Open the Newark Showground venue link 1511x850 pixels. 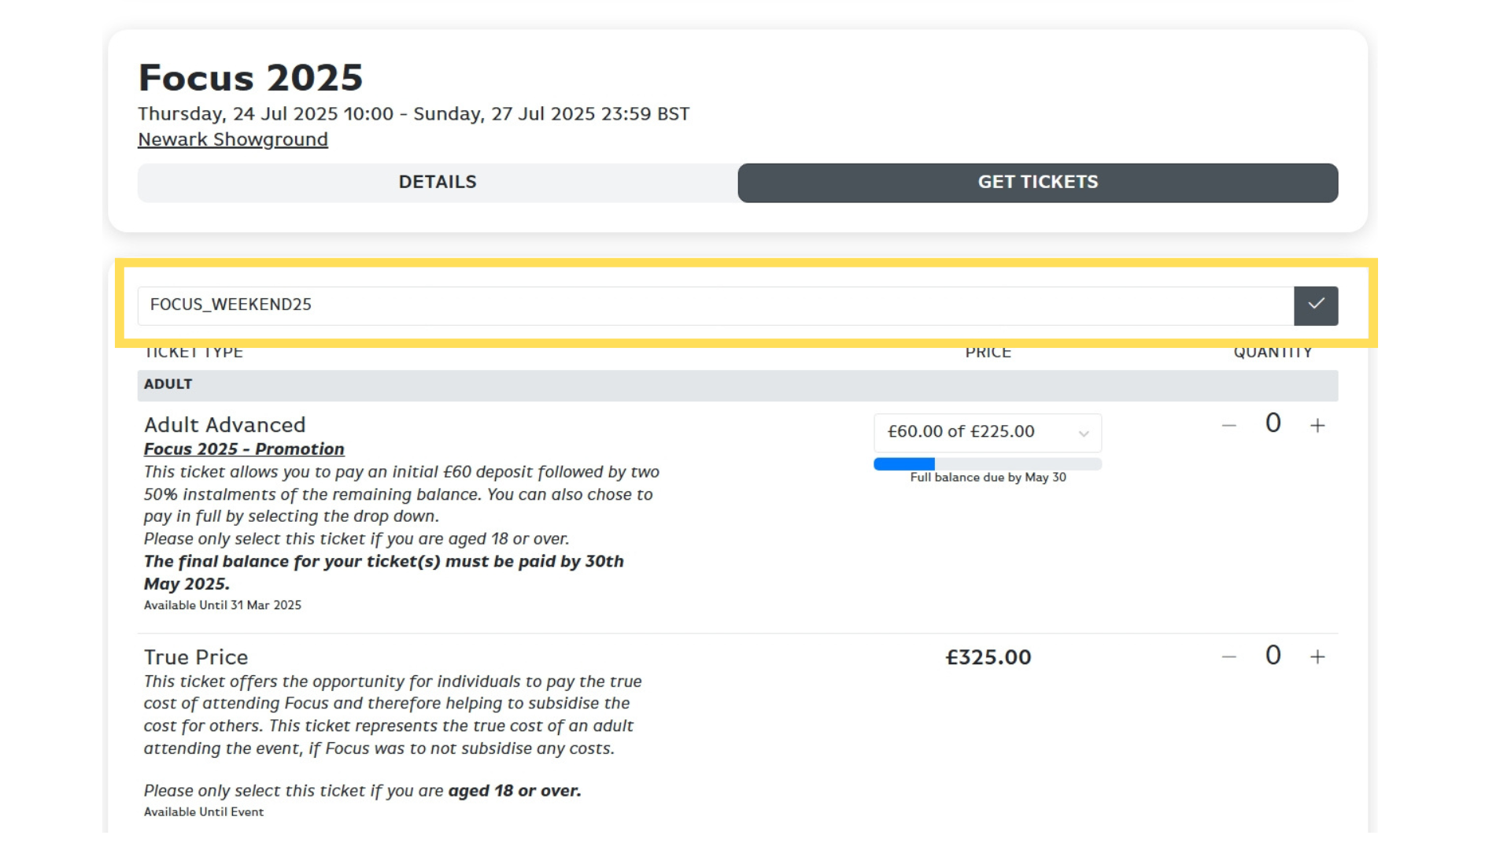(233, 139)
